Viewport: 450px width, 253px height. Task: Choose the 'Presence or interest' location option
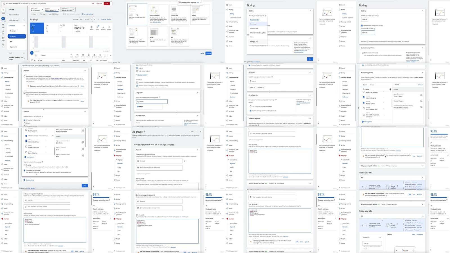click(x=137, y=83)
